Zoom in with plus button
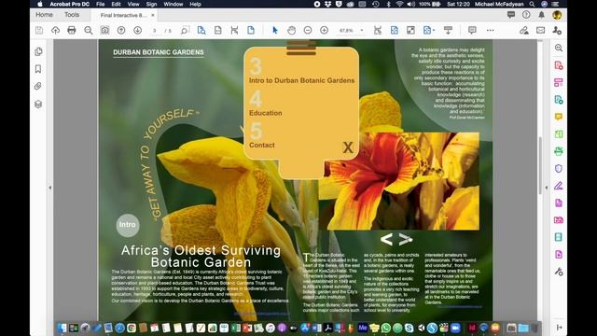Image resolution: width=597 pixels, height=336 pixels. [x=324, y=31]
